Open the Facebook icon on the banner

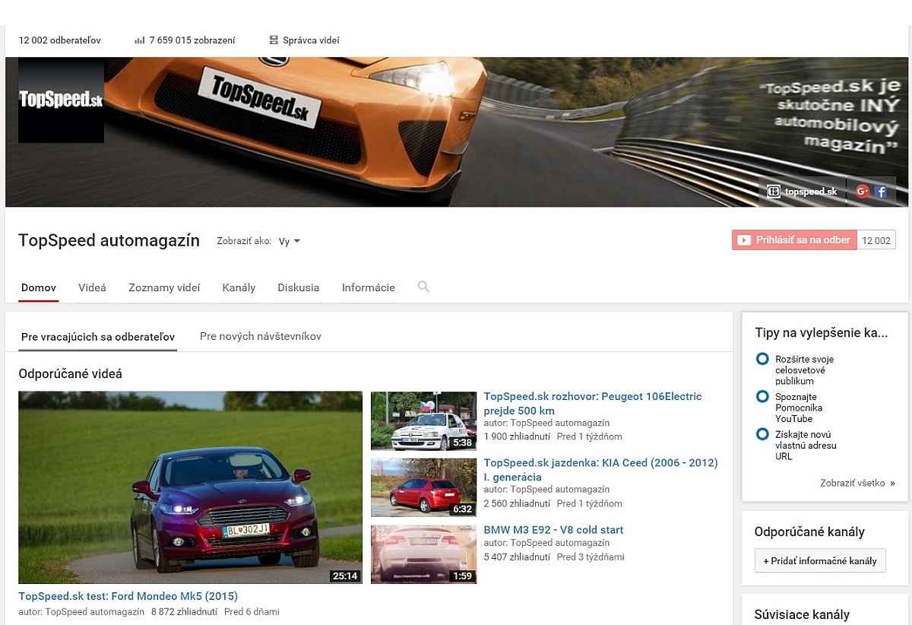pyautogui.click(x=882, y=192)
